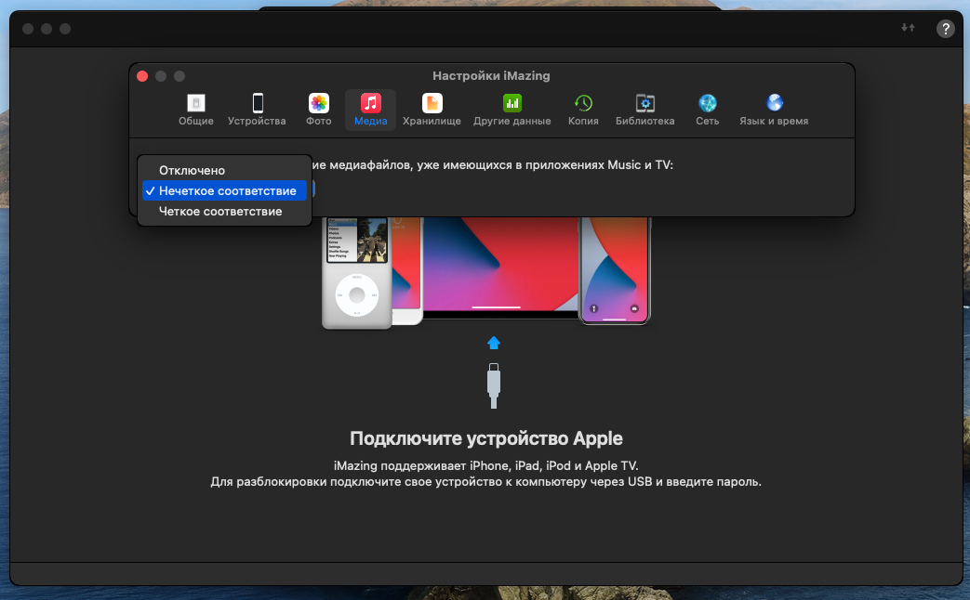Choose Отключено from the dropdown list
The width and height of the screenshot is (970, 600).
coord(192,170)
